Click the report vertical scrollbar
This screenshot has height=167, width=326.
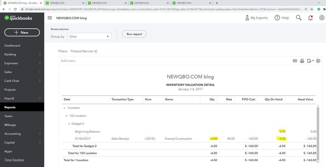point(318,133)
